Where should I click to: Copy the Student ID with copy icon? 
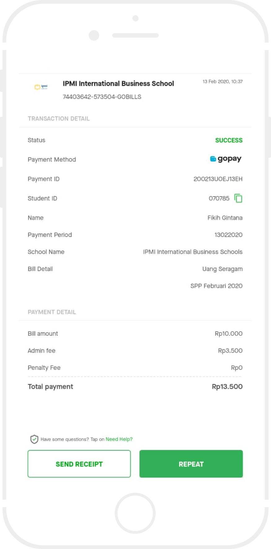click(x=238, y=198)
